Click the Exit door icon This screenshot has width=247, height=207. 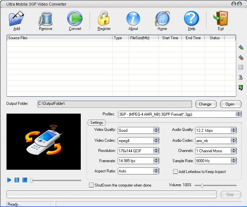click(x=221, y=18)
